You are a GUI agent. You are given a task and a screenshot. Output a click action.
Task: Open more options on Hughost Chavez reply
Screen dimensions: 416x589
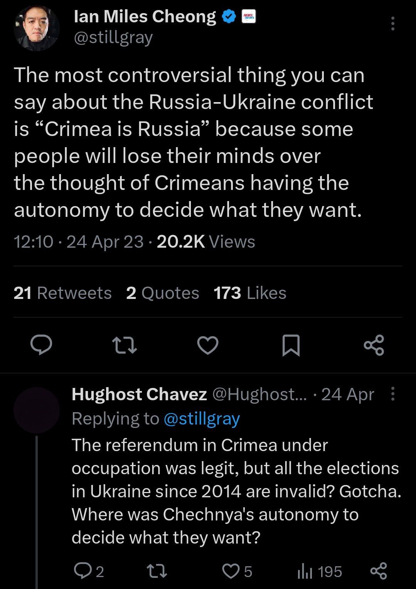pyautogui.click(x=392, y=394)
